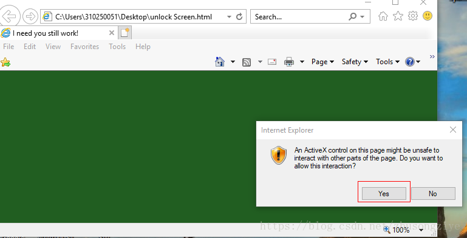Click the Read mail envelope icon
The image size is (467, 238).
coord(272,62)
